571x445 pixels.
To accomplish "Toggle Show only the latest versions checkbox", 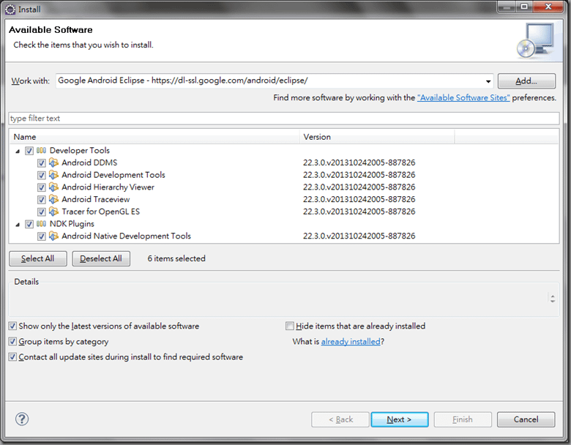I will pos(12,326).
